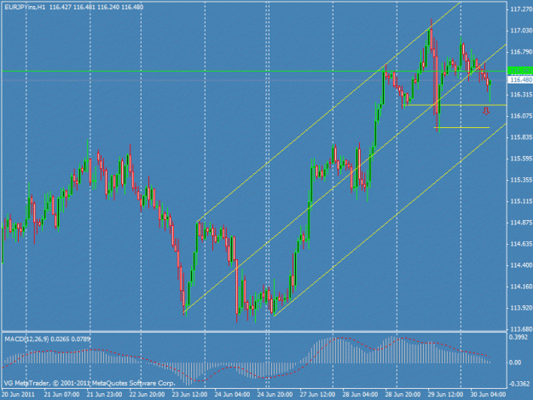Click price scale value 115.355
Screen dimensions: 533x400
(521, 180)
